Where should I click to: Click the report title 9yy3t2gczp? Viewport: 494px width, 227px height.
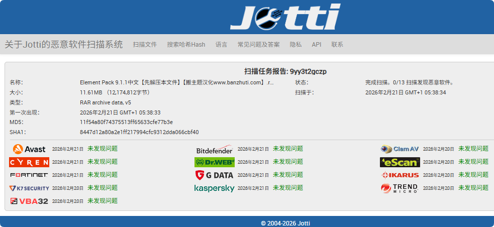285,71
